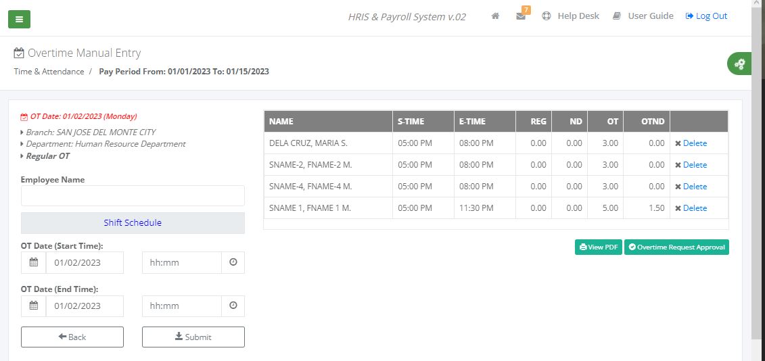This screenshot has width=765, height=361.
Task: Click Department: Human Resource Department text
Action: [x=106, y=144]
